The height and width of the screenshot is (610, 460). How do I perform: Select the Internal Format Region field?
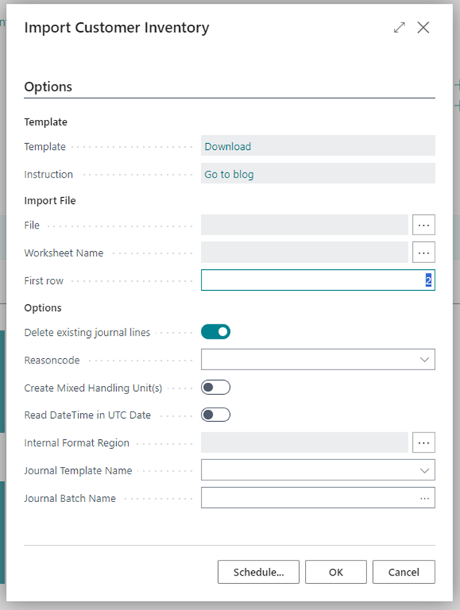tap(304, 442)
